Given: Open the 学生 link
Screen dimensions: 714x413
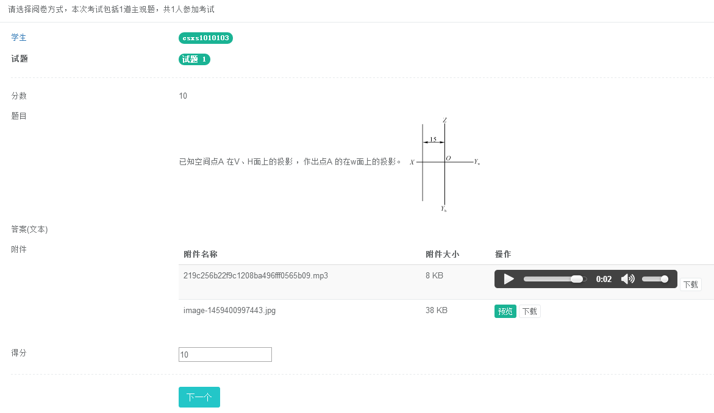Looking at the screenshot, I should coord(19,38).
